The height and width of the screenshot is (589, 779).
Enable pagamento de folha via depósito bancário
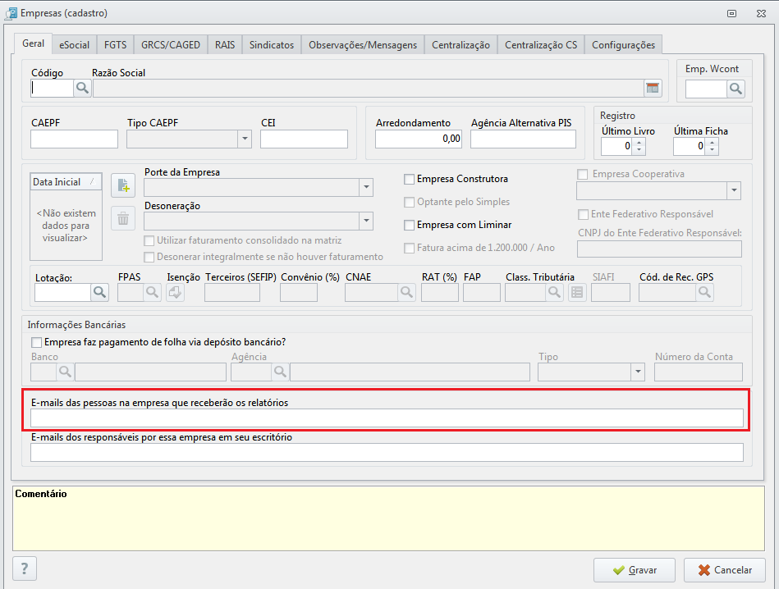[36, 342]
